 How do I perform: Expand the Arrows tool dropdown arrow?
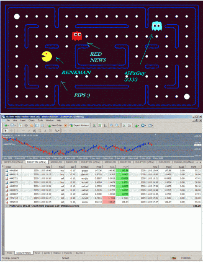click(x=59, y=131)
